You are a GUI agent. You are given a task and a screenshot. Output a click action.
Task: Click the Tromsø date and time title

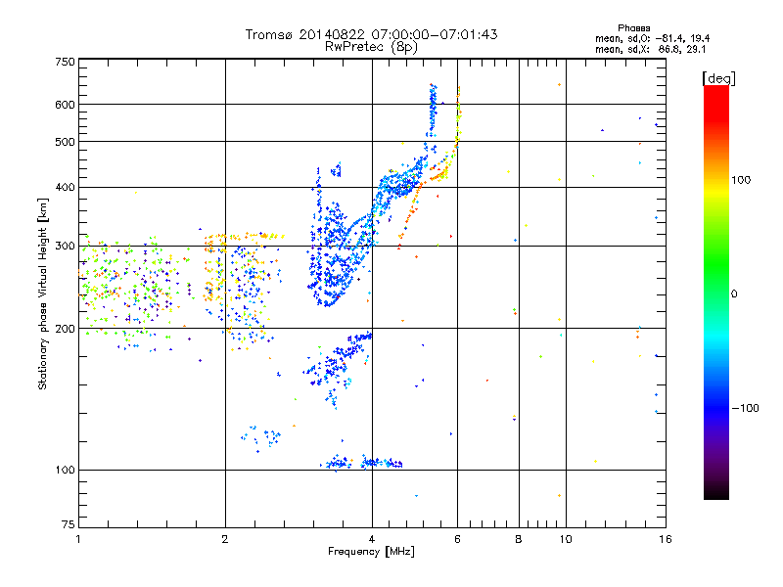[x=371, y=34]
